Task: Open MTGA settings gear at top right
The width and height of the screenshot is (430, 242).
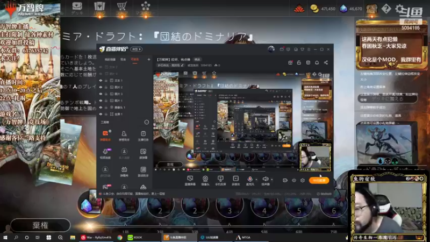Action: (x=399, y=9)
